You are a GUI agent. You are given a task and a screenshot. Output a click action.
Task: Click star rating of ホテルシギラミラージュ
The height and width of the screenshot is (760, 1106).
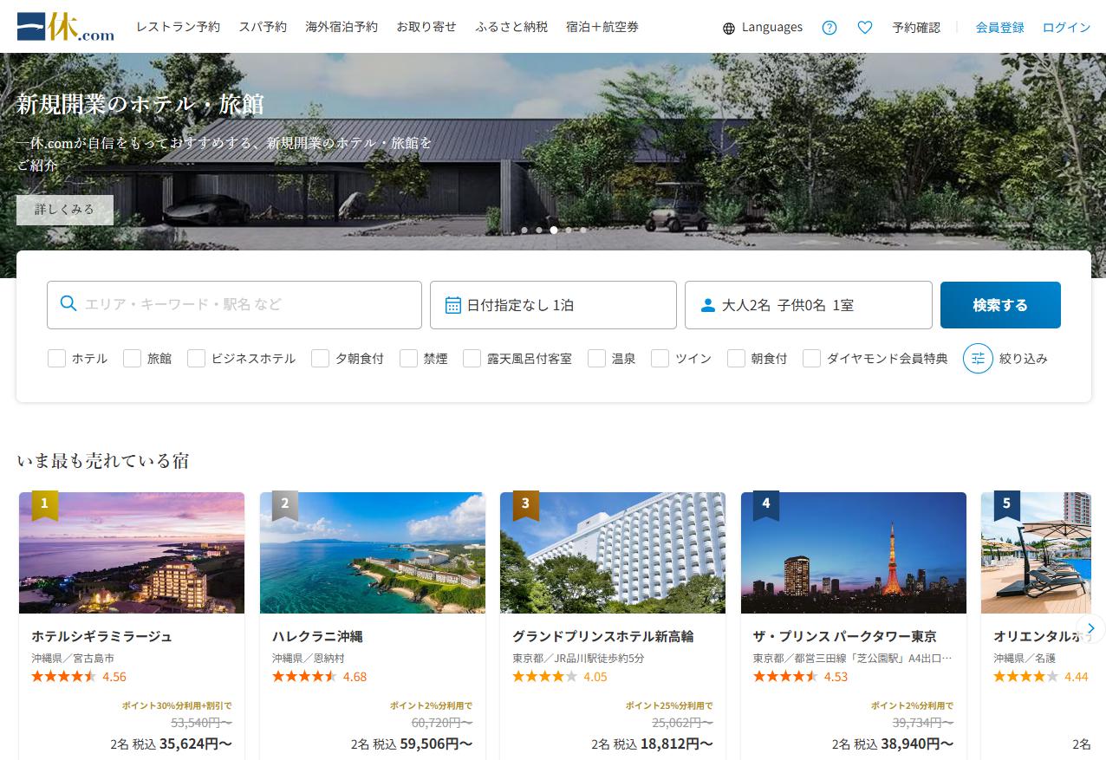pyautogui.click(x=64, y=676)
